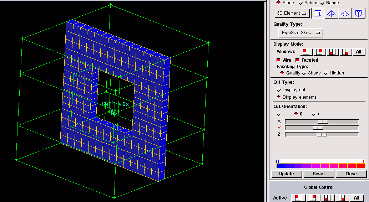Screen dimensions: 369x202
Task: Toggle the Wire checkbox
Action: point(279,60)
